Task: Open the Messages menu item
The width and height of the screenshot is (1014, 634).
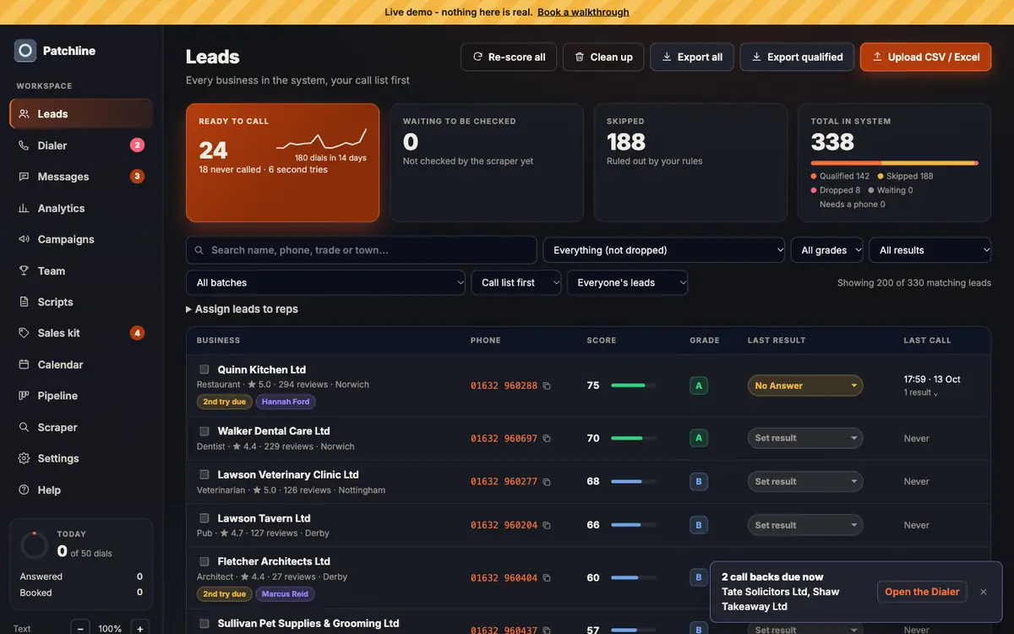Action: pos(81,177)
